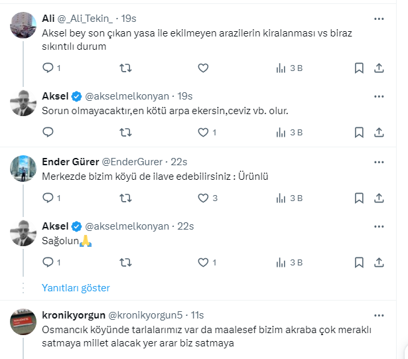Reply to Ali's tweet about ekilmeyen araziler

coord(48,68)
